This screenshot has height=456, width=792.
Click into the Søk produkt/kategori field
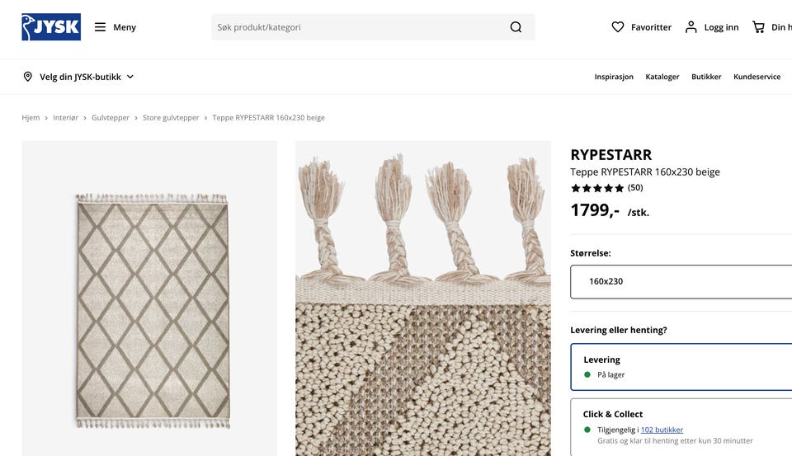click(x=359, y=27)
